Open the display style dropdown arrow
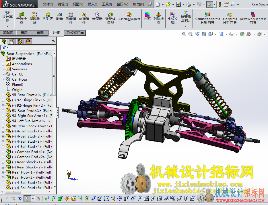This screenshot has height=205, width=268. click(x=226, y=34)
